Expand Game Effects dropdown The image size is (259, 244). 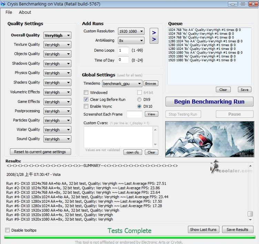[x=57, y=102]
